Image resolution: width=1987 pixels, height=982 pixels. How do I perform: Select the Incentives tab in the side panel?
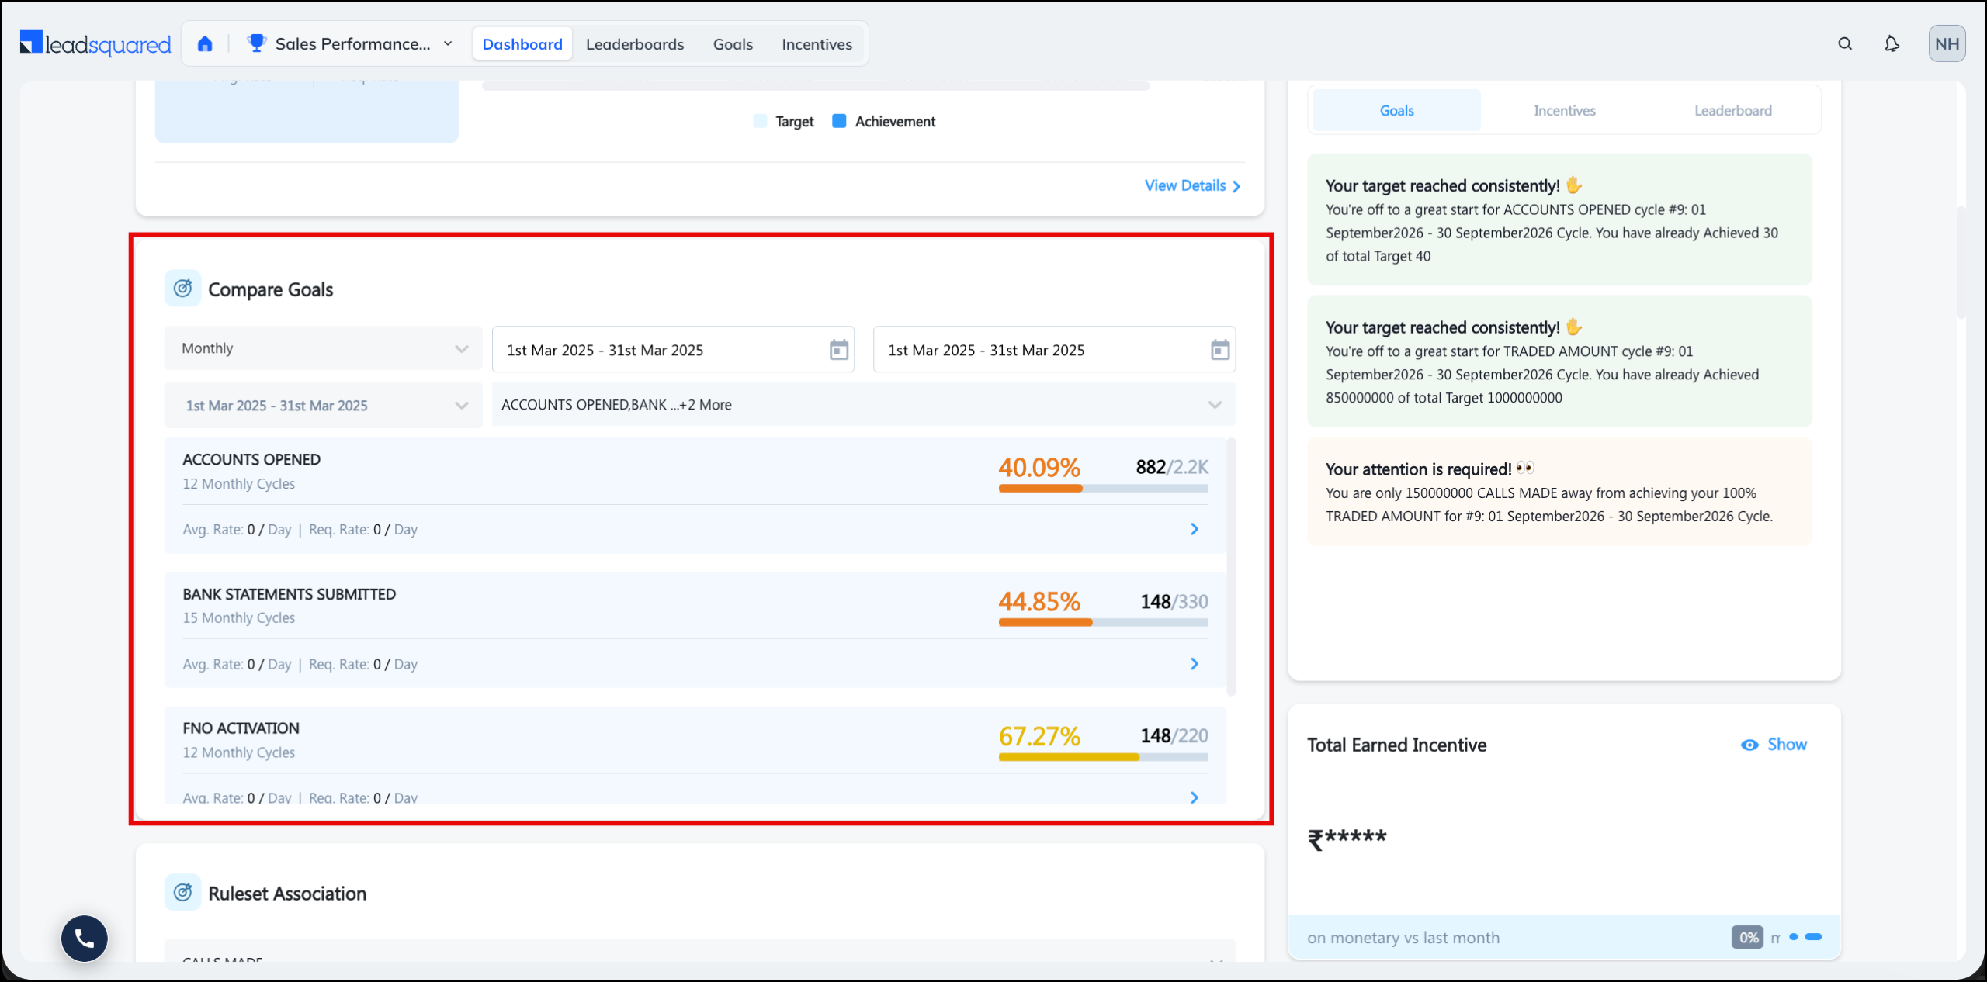tap(1565, 110)
